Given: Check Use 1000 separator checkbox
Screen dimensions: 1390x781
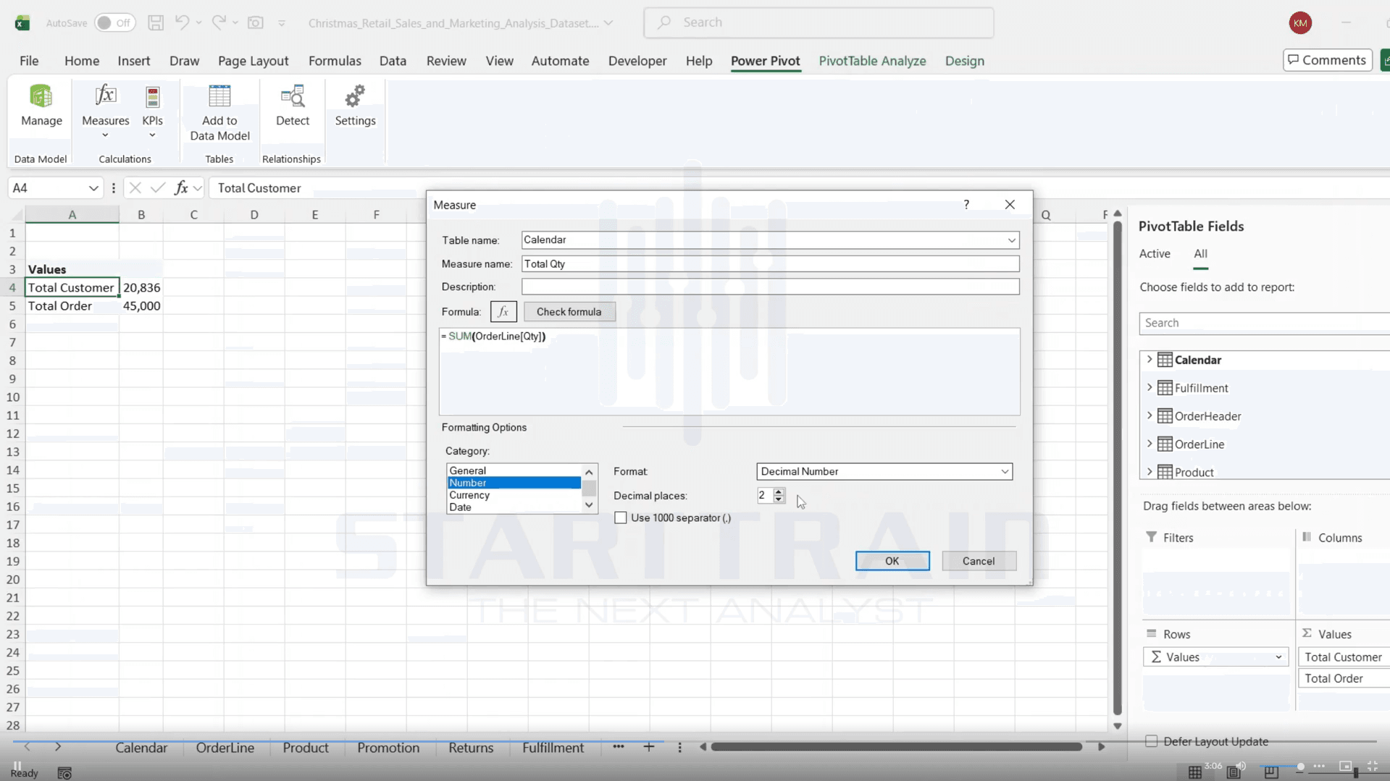Looking at the screenshot, I should coord(621,518).
